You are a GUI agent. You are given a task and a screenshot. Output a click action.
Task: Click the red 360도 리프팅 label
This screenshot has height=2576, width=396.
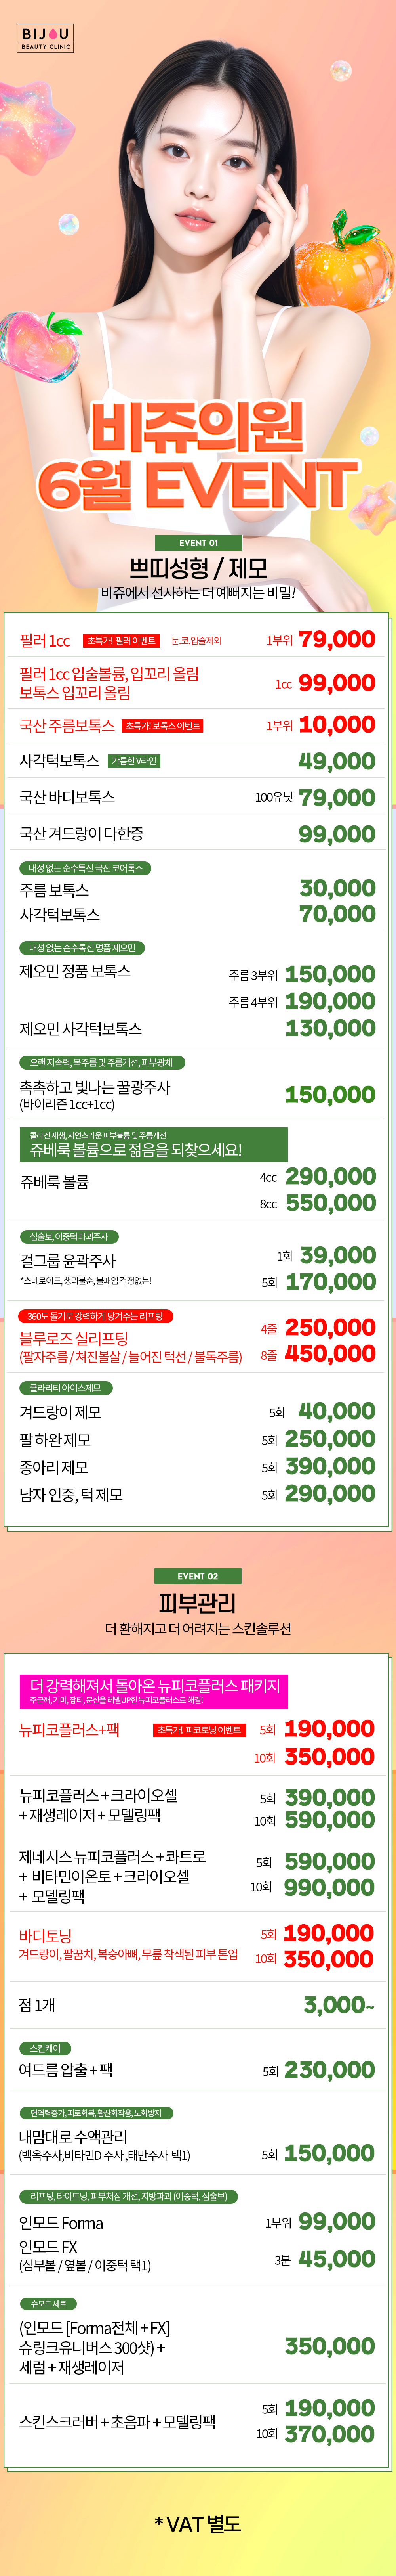click(96, 1316)
